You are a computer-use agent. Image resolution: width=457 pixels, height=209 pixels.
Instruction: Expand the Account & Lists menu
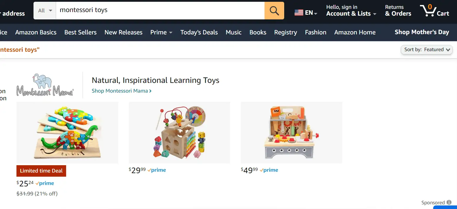tap(351, 11)
